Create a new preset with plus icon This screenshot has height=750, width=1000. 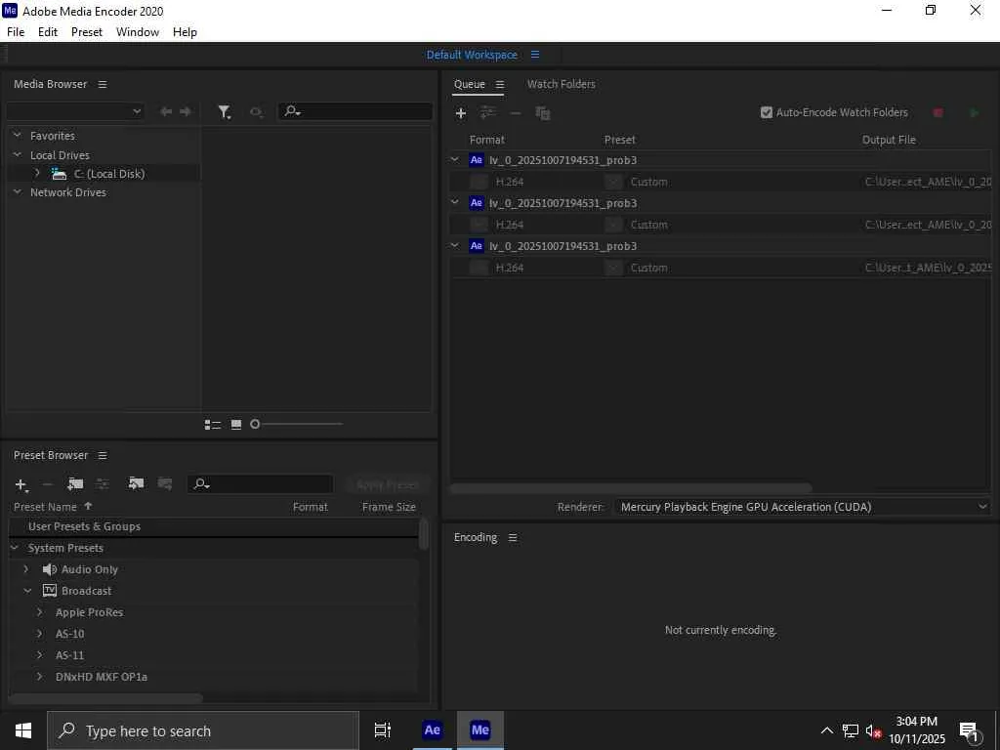[x=21, y=485]
